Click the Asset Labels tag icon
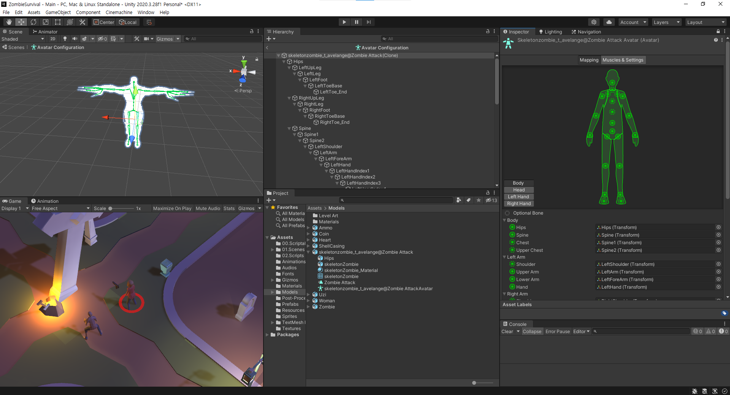 724,313
